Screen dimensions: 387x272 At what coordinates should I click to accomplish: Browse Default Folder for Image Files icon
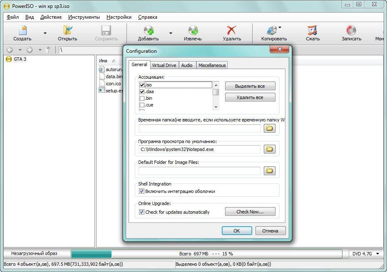270,171
